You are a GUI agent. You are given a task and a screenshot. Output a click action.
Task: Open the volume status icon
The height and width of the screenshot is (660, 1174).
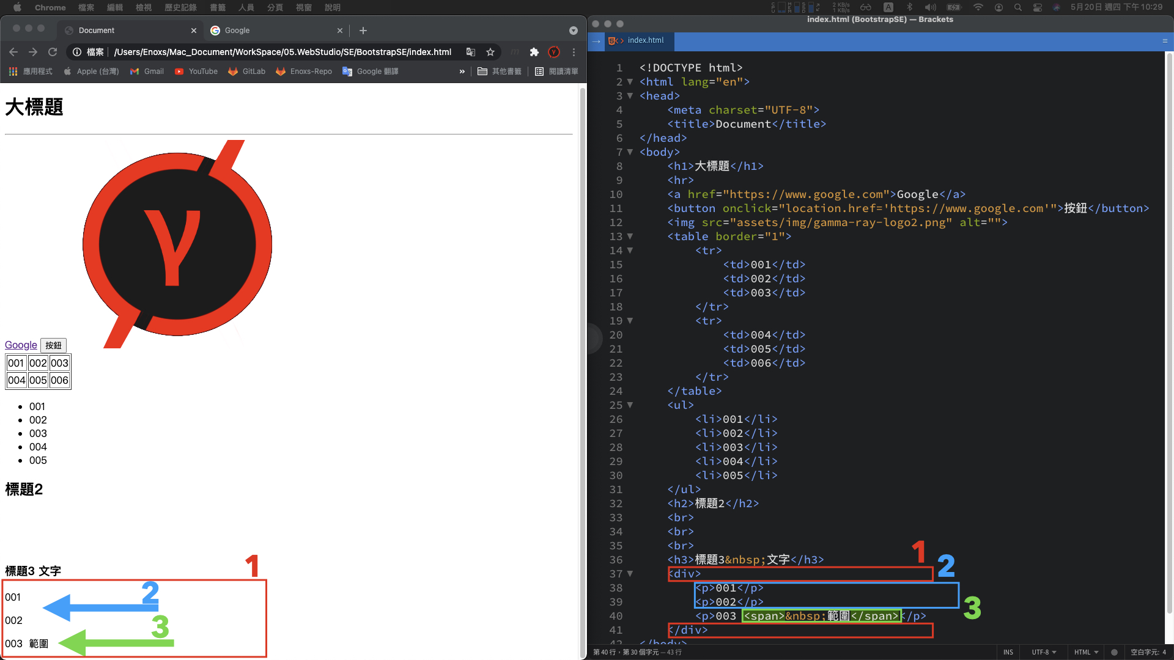(931, 7)
